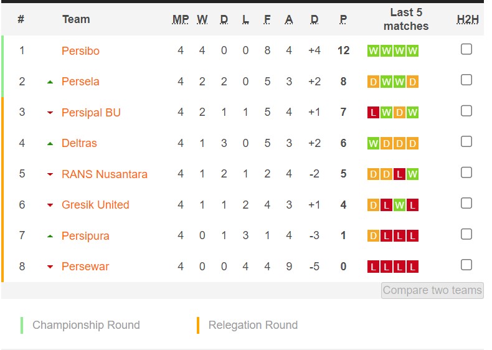This screenshot has height=350, width=492.
Task: Click green up arrow beside Deltras
Action: coord(50,144)
